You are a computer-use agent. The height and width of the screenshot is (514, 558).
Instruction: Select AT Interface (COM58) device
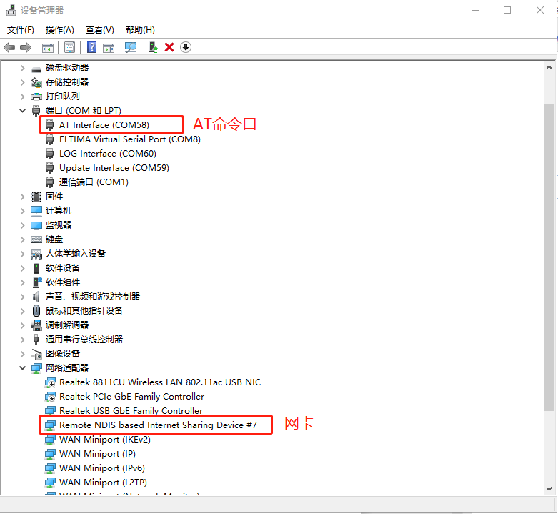point(104,125)
